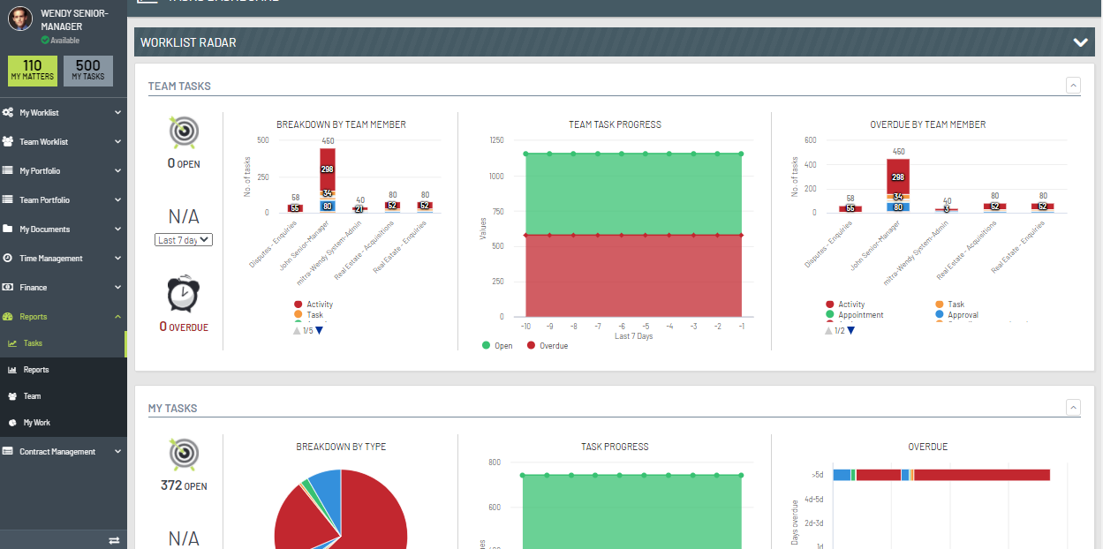Collapse the Reports menu using its up chevron
Image resolution: width=1103 pixels, height=549 pixels.
click(x=118, y=317)
